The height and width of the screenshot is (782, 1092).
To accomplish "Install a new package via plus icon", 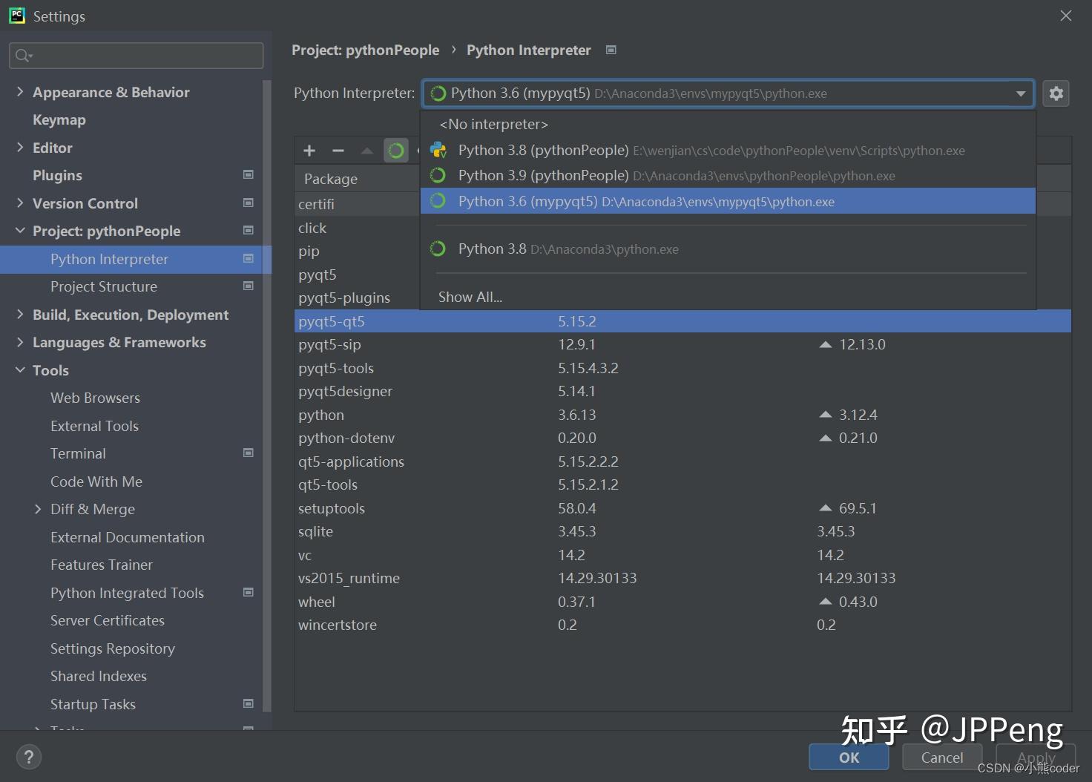I will [309, 150].
